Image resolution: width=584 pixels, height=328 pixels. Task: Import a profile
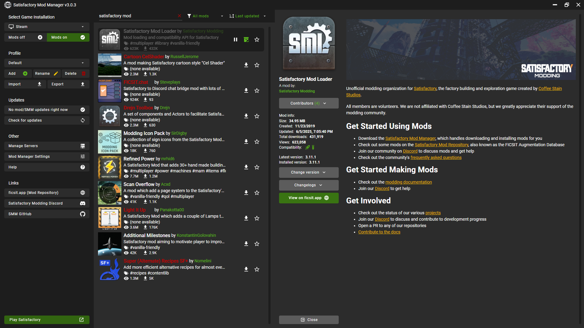click(25, 84)
